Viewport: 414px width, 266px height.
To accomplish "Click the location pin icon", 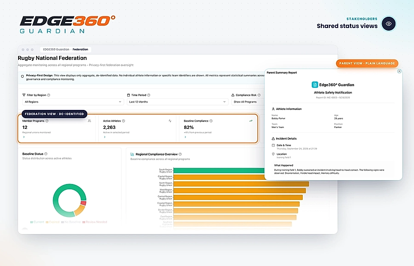I will point(273,154).
